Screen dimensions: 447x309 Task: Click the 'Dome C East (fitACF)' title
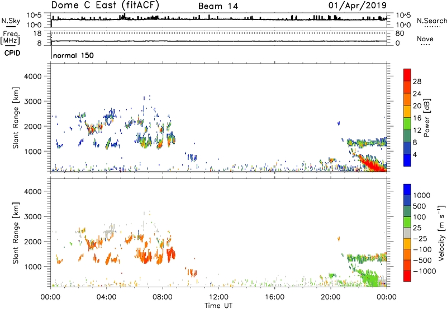tap(105, 6)
